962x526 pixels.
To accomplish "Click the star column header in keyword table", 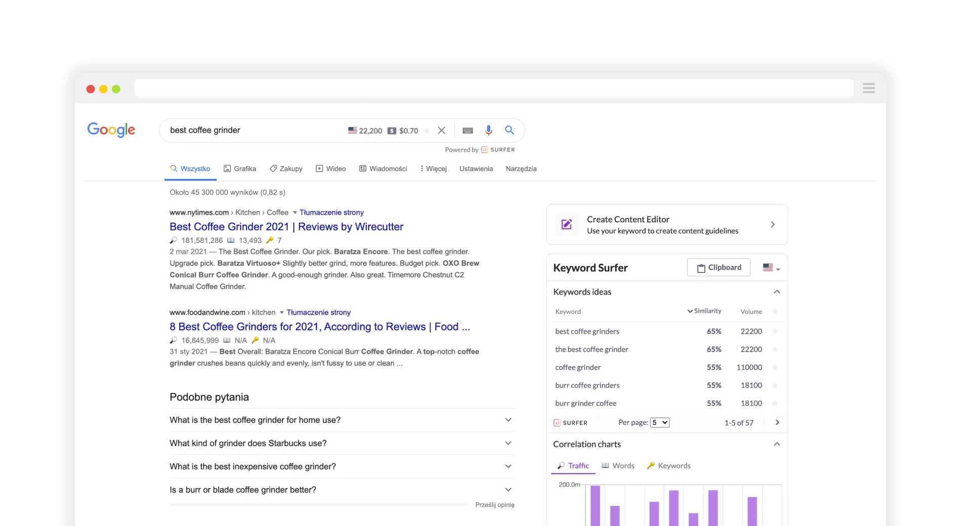I will coord(775,311).
